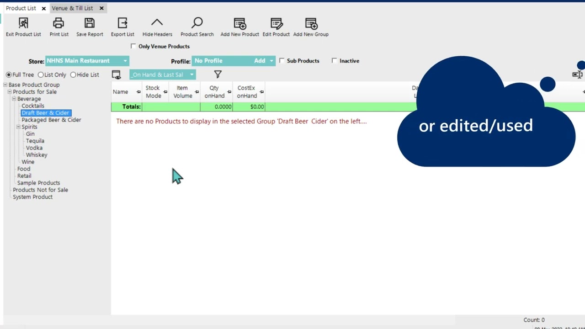Tick the Sub Products checkbox
This screenshot has height=329, width=585.
coord(282,60)
